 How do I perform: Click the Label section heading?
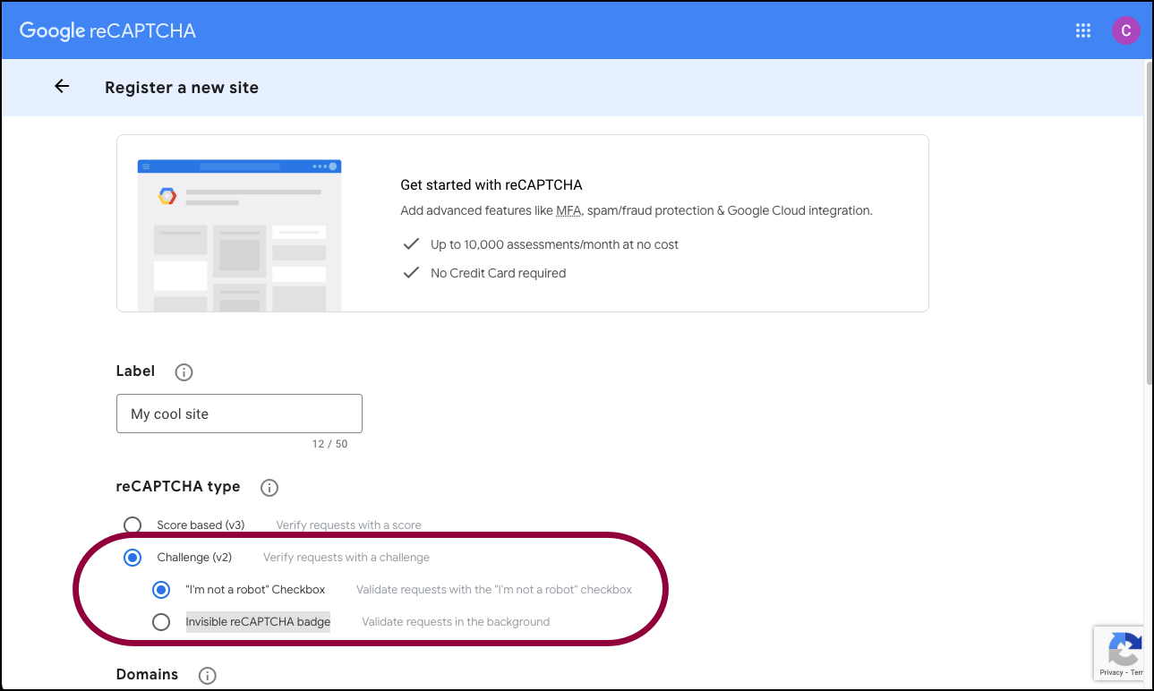[135, 371]
